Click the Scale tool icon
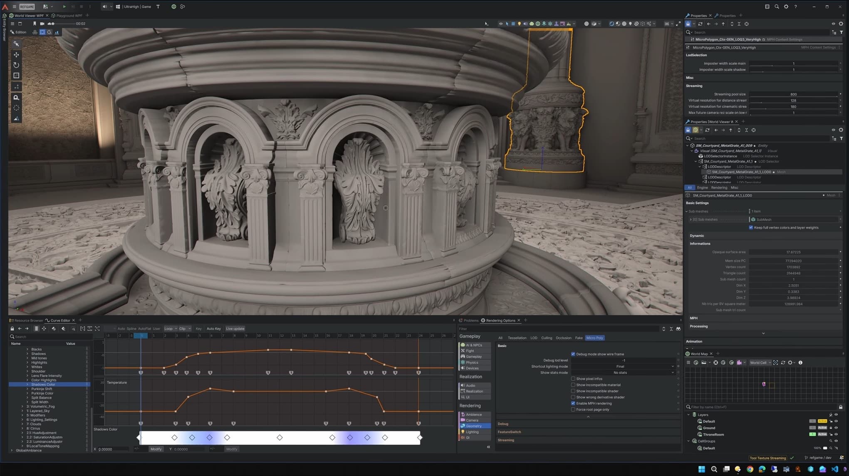 16,76
